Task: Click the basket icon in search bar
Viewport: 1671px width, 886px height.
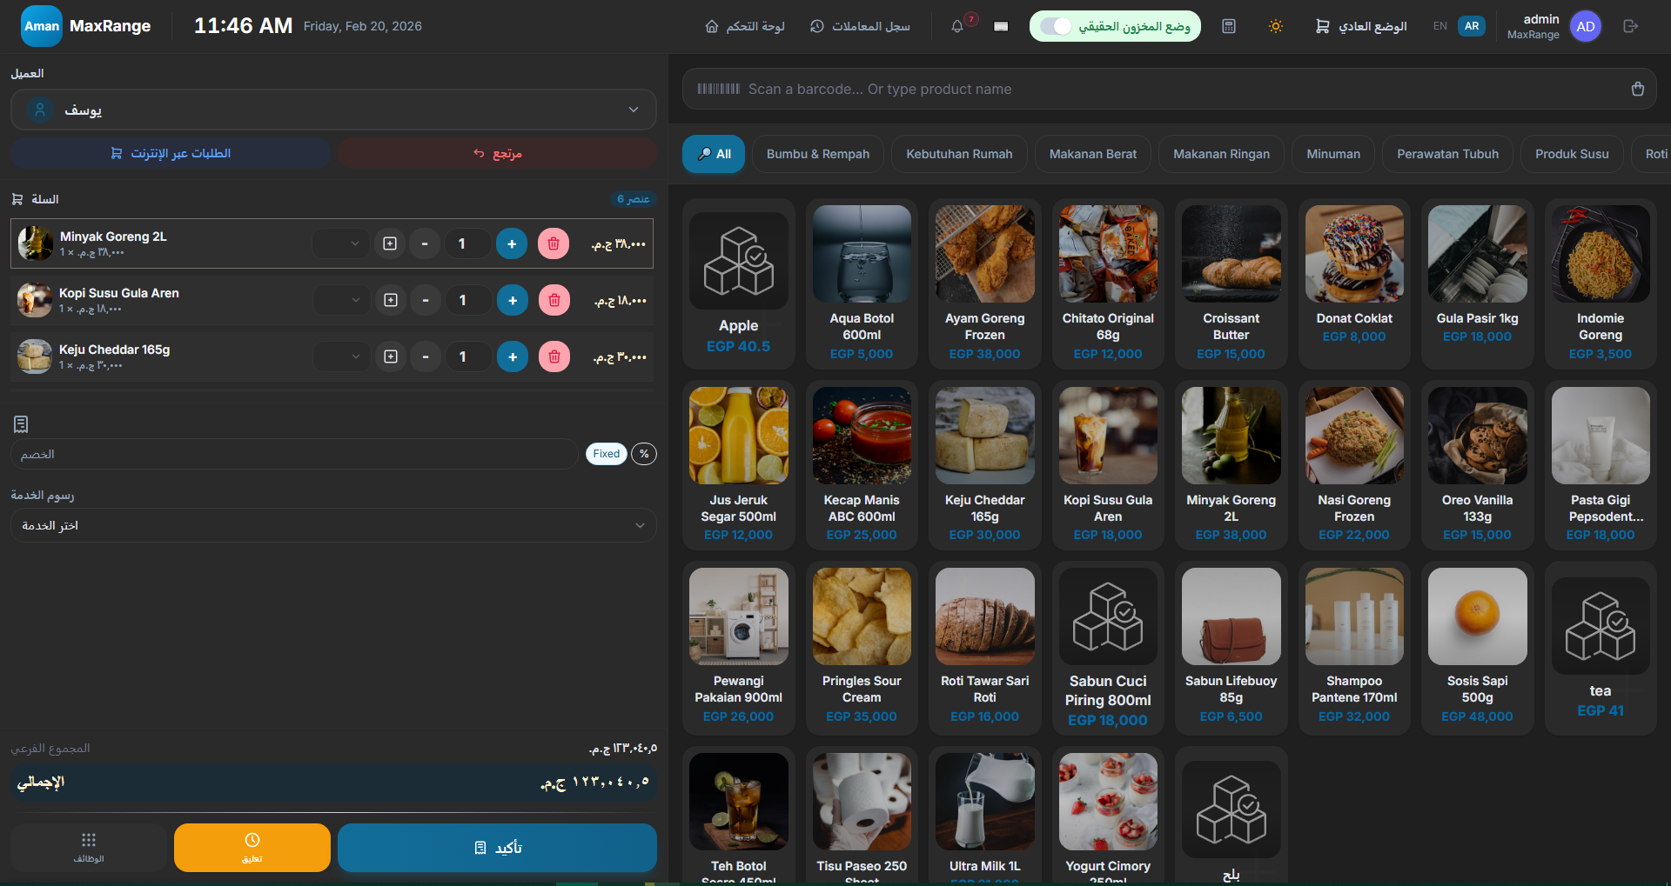Action: click(1637, 89)
